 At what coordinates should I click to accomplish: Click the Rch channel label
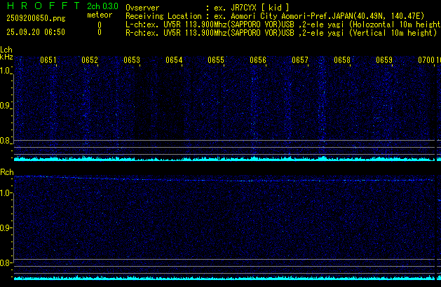pyautogui.click(x=6, y=172)
